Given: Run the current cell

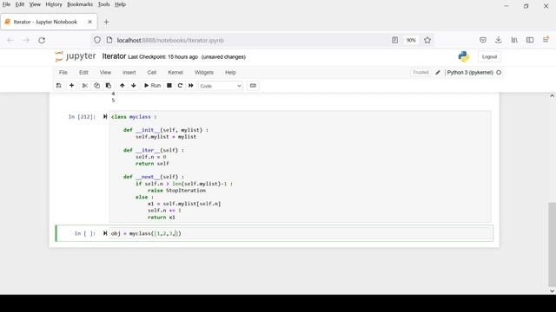Looking at the screenshot, I should point(152,86).
